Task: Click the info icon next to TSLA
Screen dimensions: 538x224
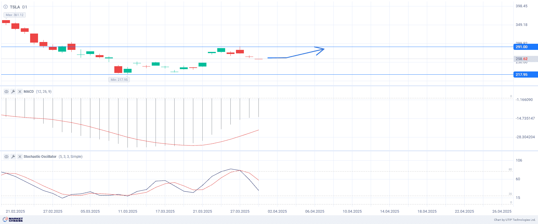Action: 6,7
